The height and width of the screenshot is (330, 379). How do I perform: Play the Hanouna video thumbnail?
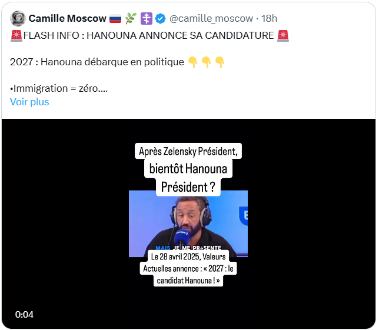[x=188, y=224]
